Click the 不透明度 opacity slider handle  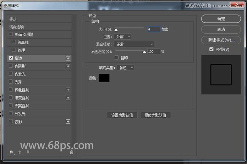[x=144, y=52]
